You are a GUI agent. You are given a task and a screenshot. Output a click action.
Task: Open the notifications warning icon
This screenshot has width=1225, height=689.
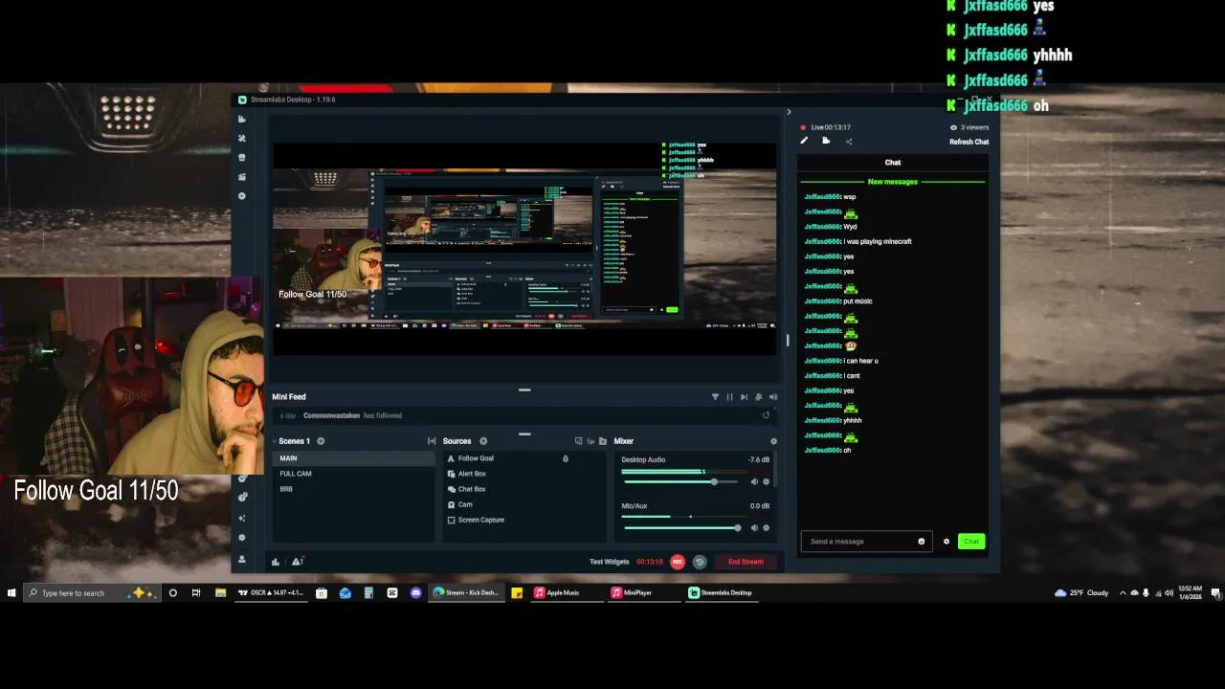298,562
